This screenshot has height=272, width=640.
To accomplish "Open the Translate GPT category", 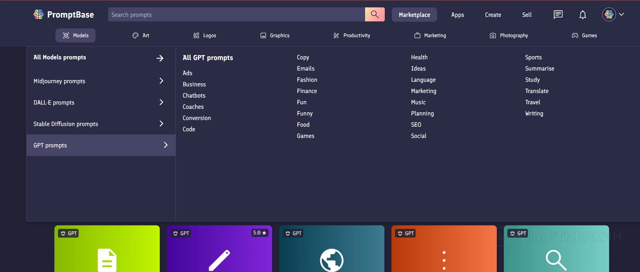I will pyautogui.click(x=537, y=91).
